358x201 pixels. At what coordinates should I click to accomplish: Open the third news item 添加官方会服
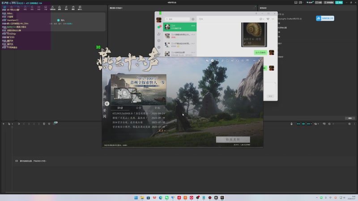point(139,122)
